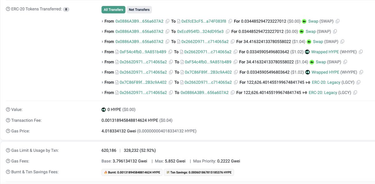Open sender link 0xF54c4fb0...9A851b4B9
The image size is (375, 184).
(x=143, y=52)
